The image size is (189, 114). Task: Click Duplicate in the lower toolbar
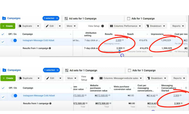[26, 78]
